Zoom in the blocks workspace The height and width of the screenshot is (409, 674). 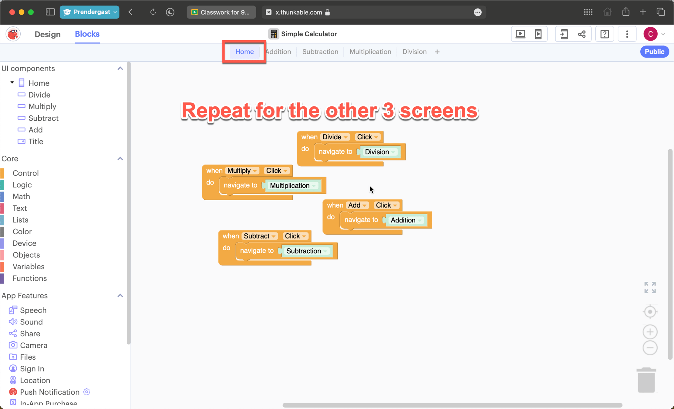coord(650,332)
